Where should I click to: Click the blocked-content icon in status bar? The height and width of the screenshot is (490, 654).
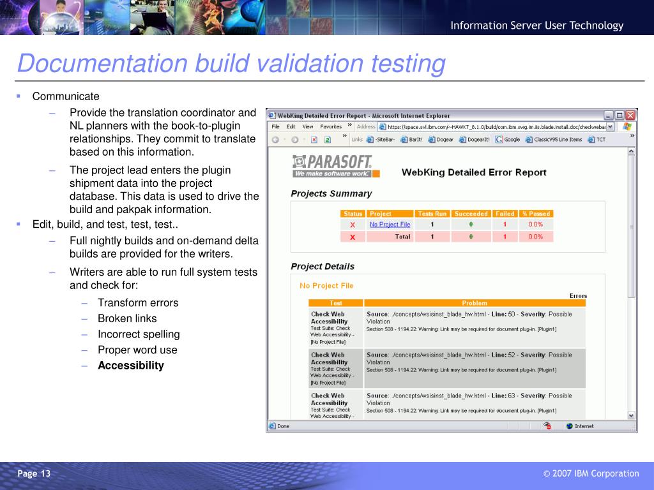pos(547,426)
